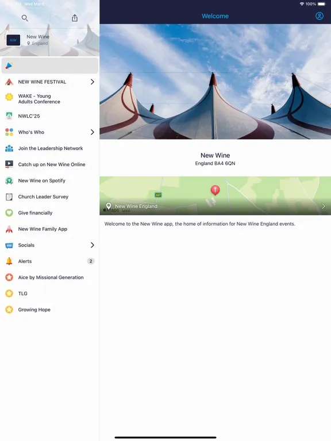Click the Leadership Network people icon
Screen dimensions: 331x441
[9, 148]
